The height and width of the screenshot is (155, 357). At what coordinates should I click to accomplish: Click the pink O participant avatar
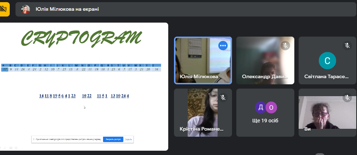point(271,107)
